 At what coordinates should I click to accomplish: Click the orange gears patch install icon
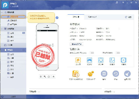pos(91,74)
